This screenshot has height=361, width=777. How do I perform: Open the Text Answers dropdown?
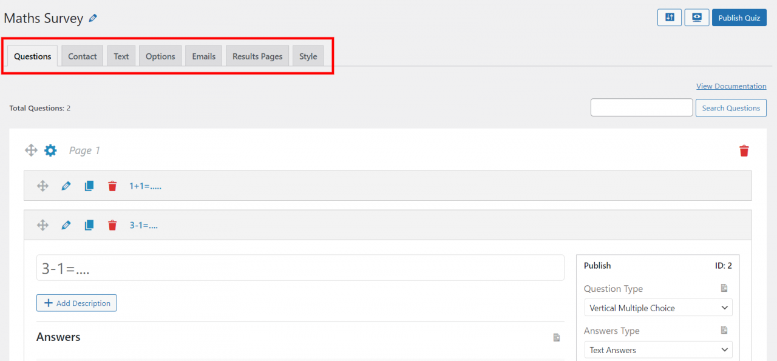click(659, 349)
